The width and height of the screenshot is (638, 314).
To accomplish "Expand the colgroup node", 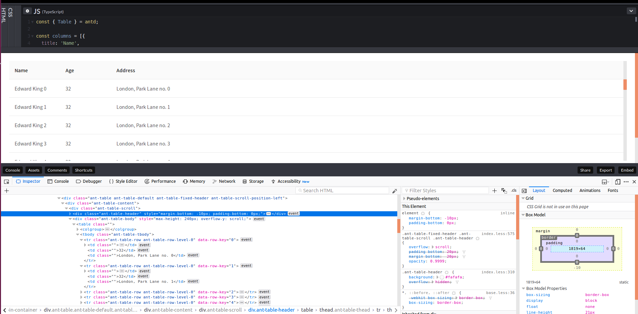I will tap(78, 230).
